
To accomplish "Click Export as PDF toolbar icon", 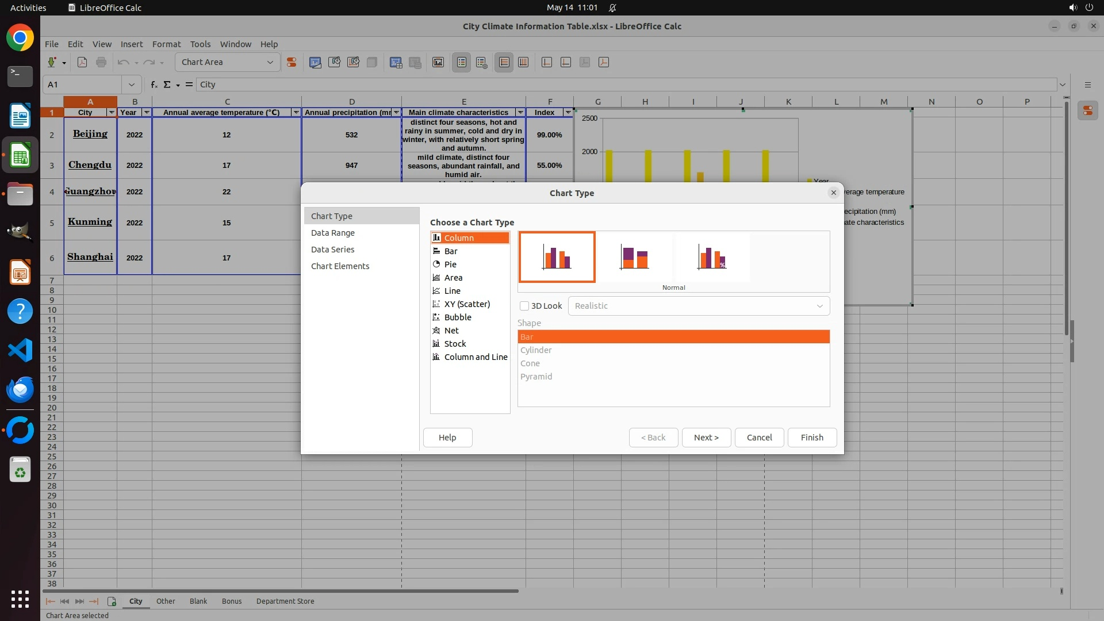I will (82, 62).
